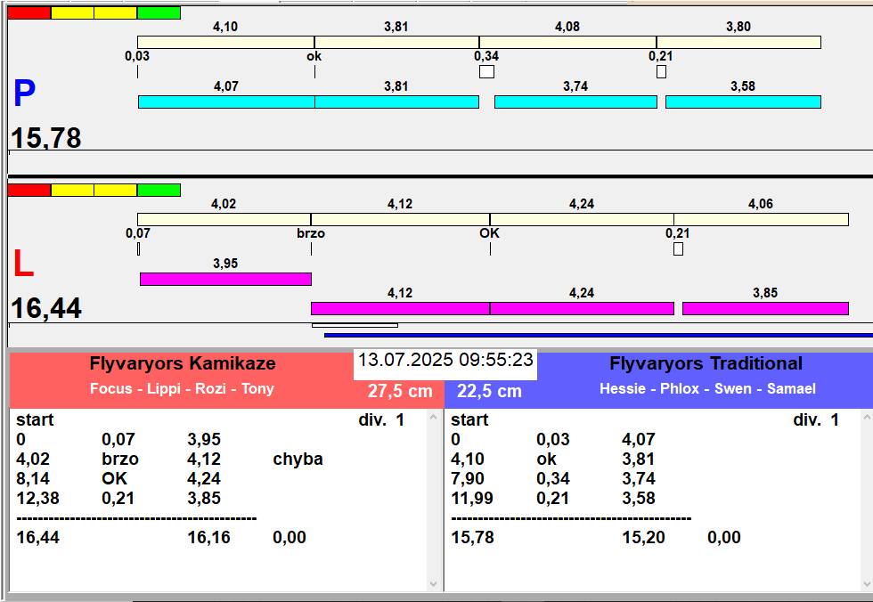
Task: Select the beige 4,08 bar in lane P
Action: [567, 42]
